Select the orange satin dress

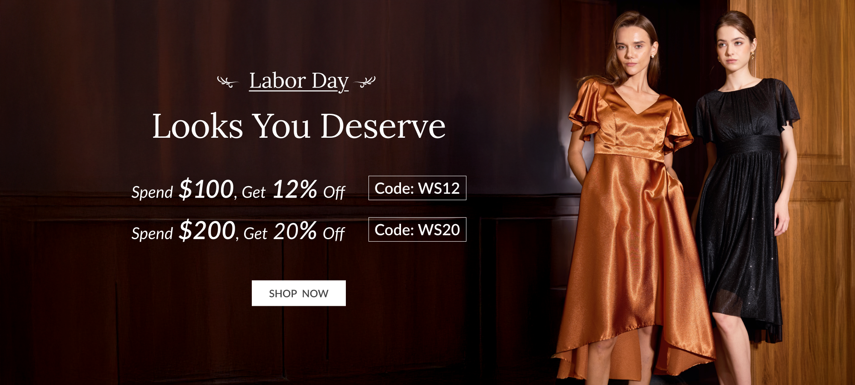tap(633, 227)
